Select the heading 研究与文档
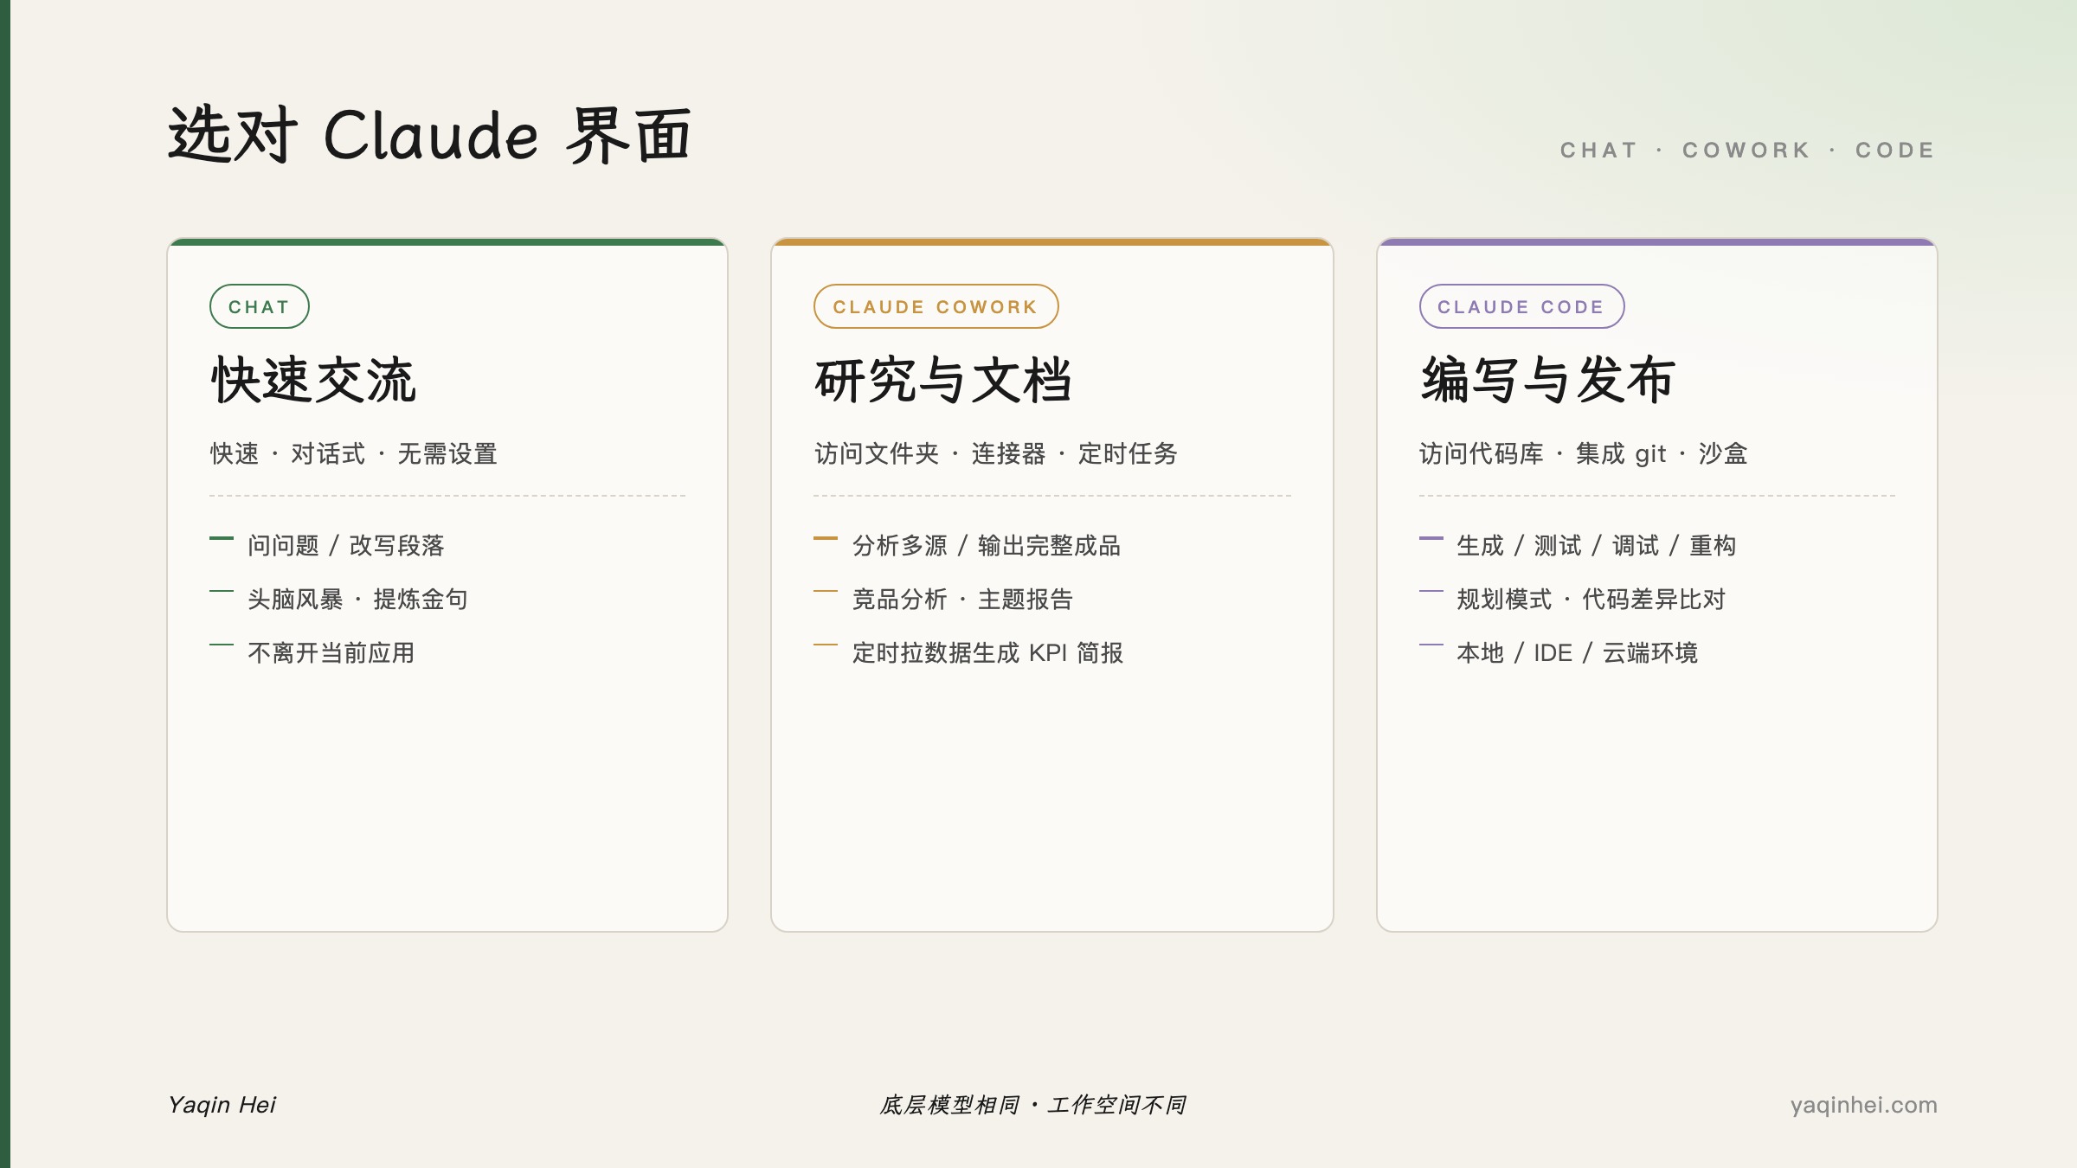Viewport: 2077px width, 1168px height. point(943,380)
